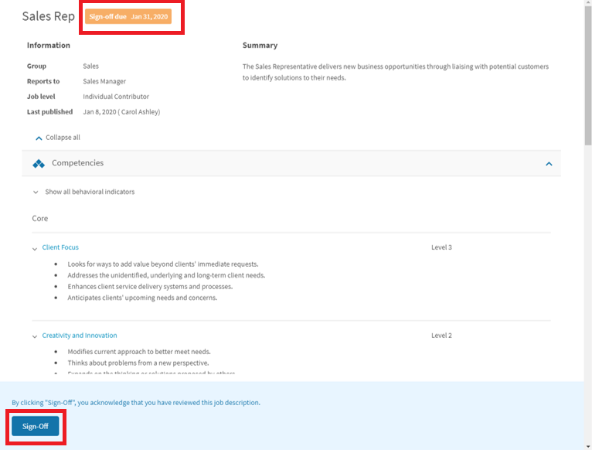Screen dimensions: 592x450
Task: Click the Sales Rep page title
Action: [x=49, y=16]
